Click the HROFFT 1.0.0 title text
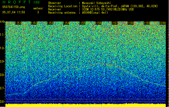Screen dimensions: 169x107 (21, 2)
